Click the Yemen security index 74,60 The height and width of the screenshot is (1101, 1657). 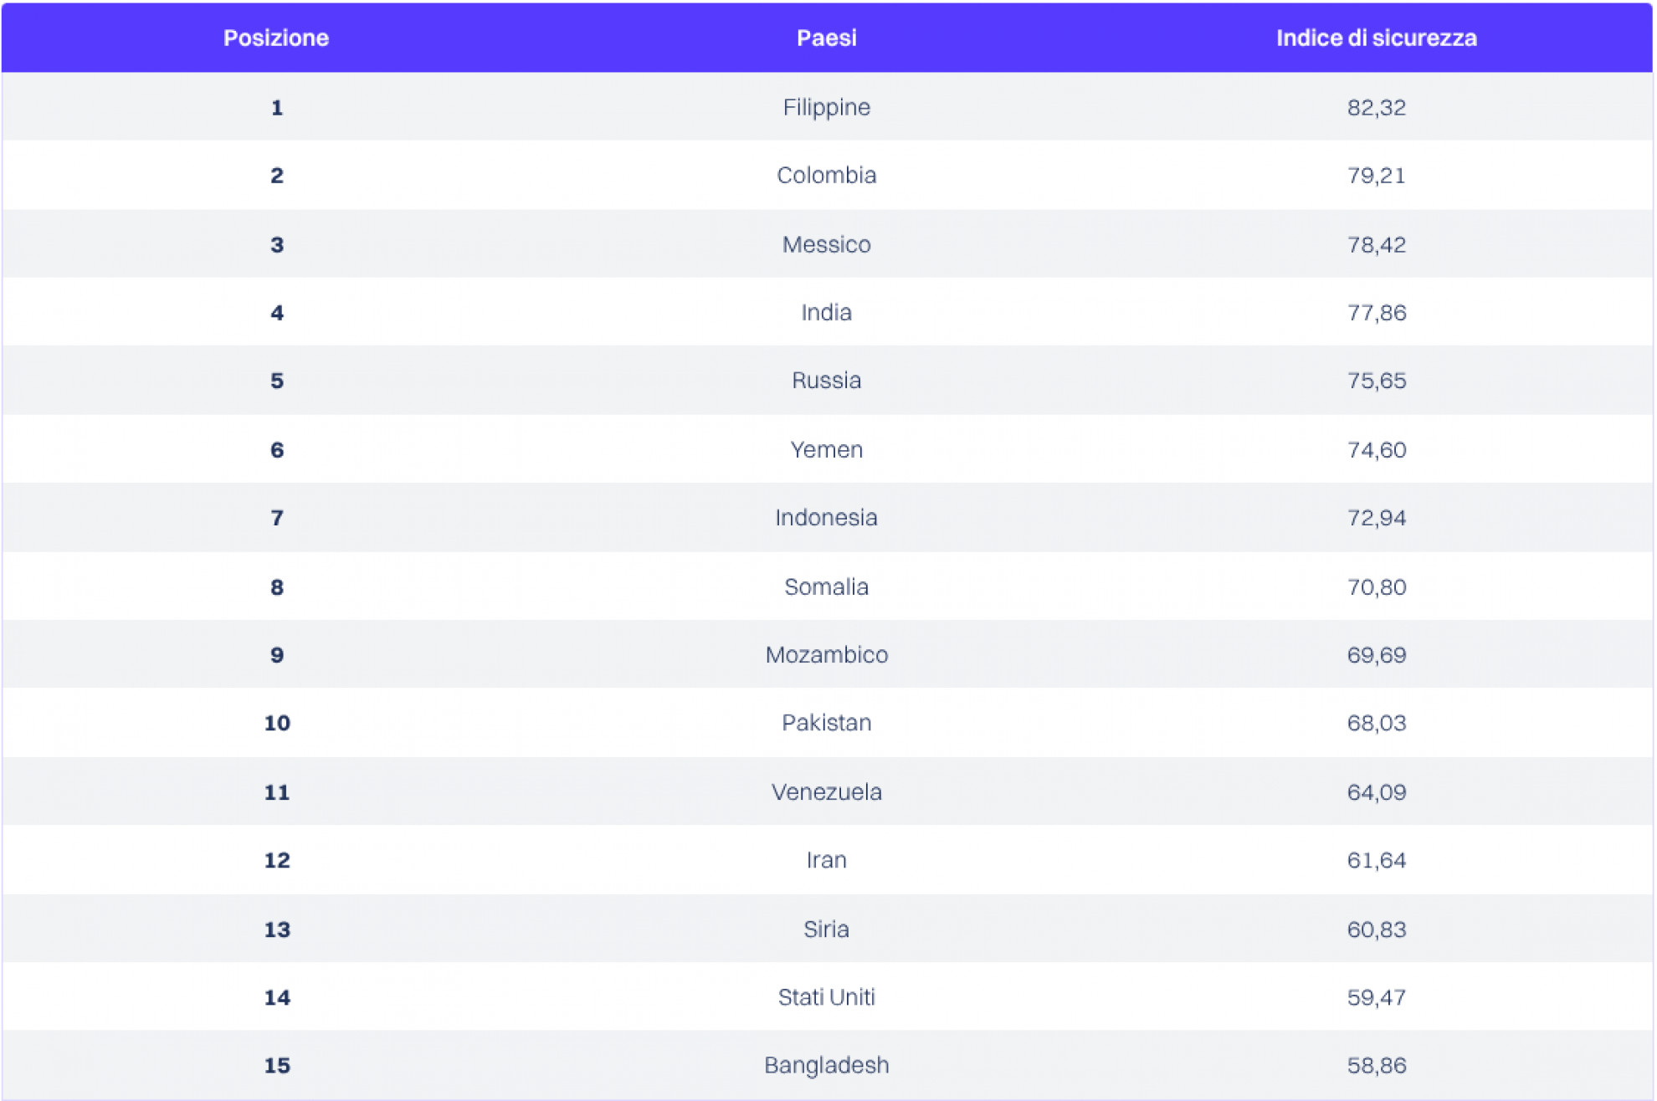pyautogui.click(x=1376, y=449)
